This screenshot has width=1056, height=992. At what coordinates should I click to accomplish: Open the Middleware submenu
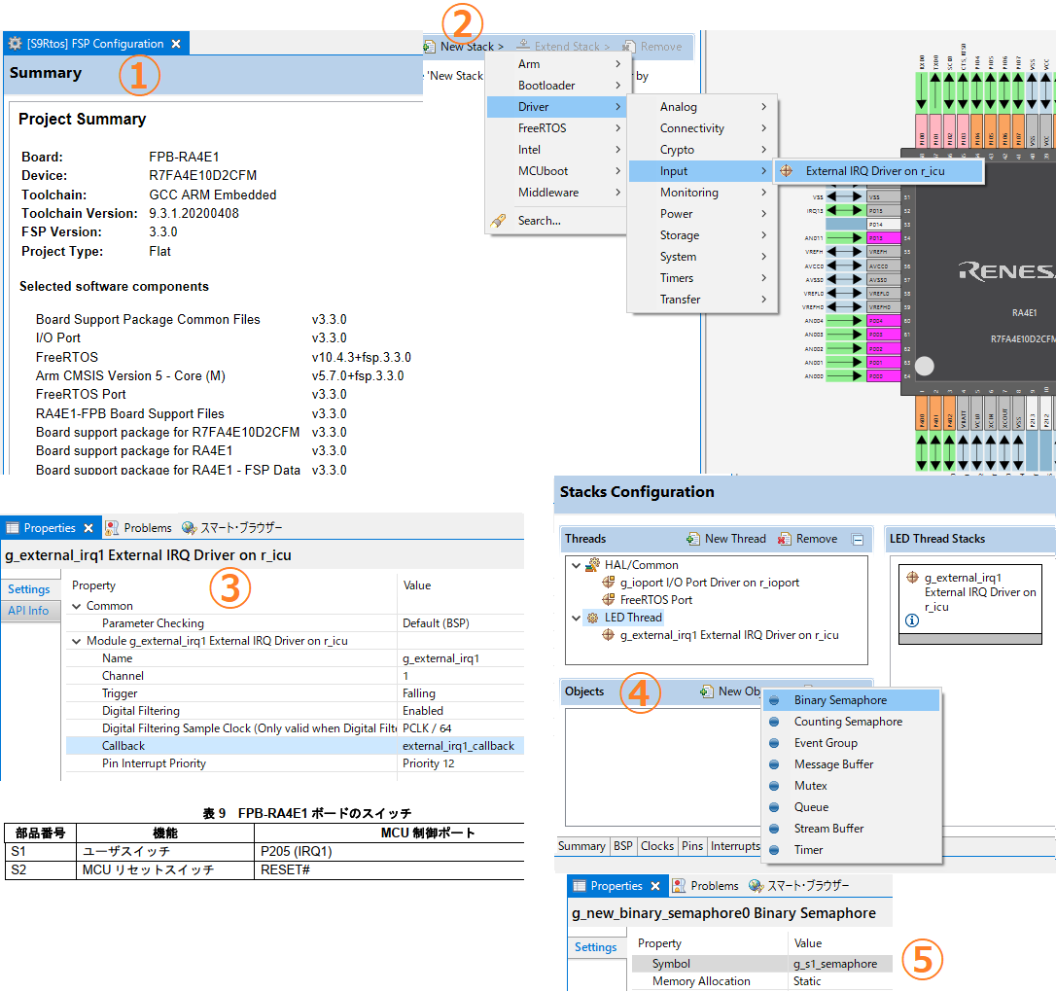pyautogui.click(x=556, y=193)
